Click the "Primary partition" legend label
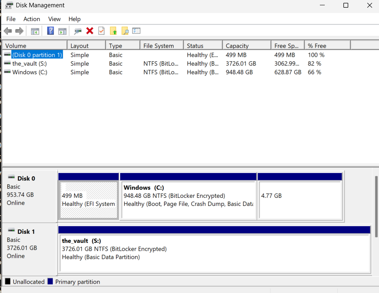The image size is (379, 293). 78,282
